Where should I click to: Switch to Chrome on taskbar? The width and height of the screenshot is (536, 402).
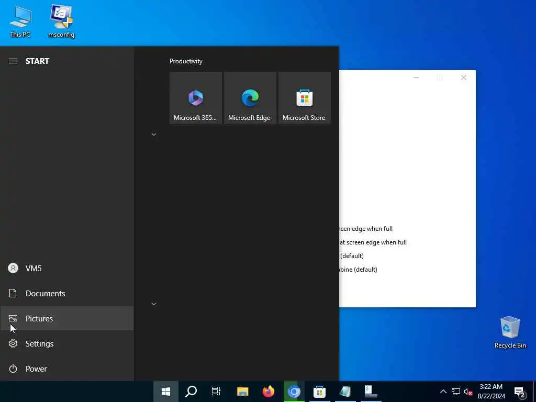pos(294,392)
